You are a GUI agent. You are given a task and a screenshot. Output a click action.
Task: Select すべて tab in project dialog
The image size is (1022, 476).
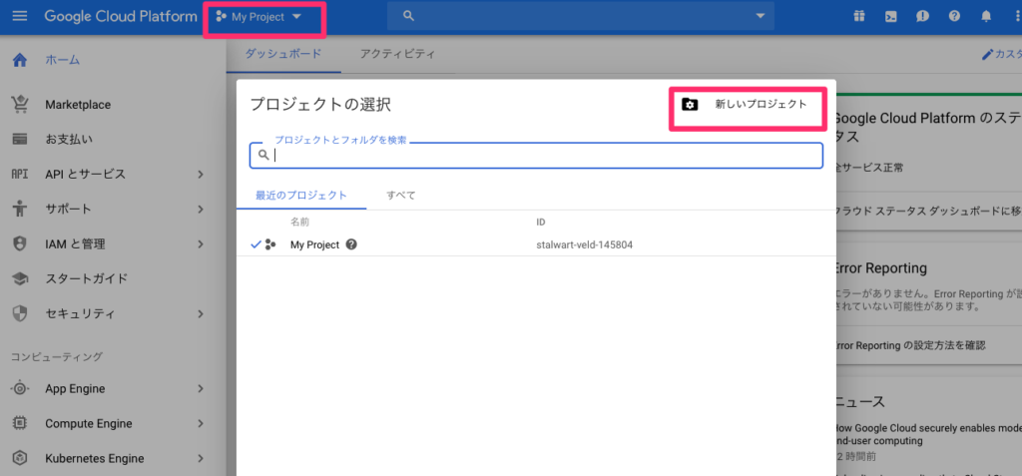pyautogui.click(x=401, y=195)
